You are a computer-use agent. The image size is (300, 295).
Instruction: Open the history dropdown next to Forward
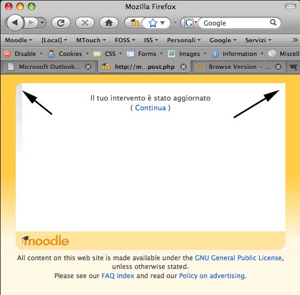click(42, 23)
